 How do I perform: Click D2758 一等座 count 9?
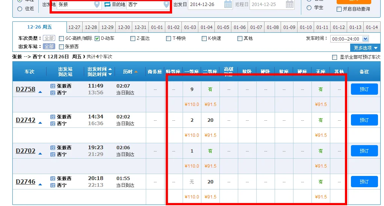pos(192,89)
